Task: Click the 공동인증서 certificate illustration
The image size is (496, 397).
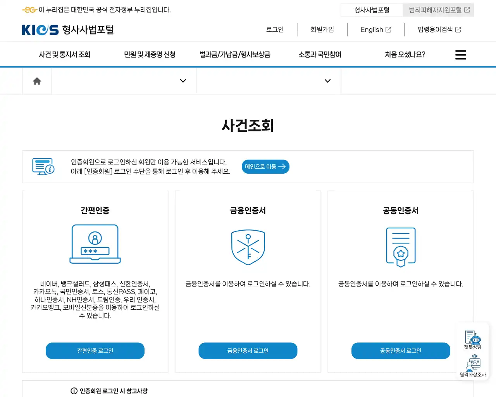Action: 401,247
